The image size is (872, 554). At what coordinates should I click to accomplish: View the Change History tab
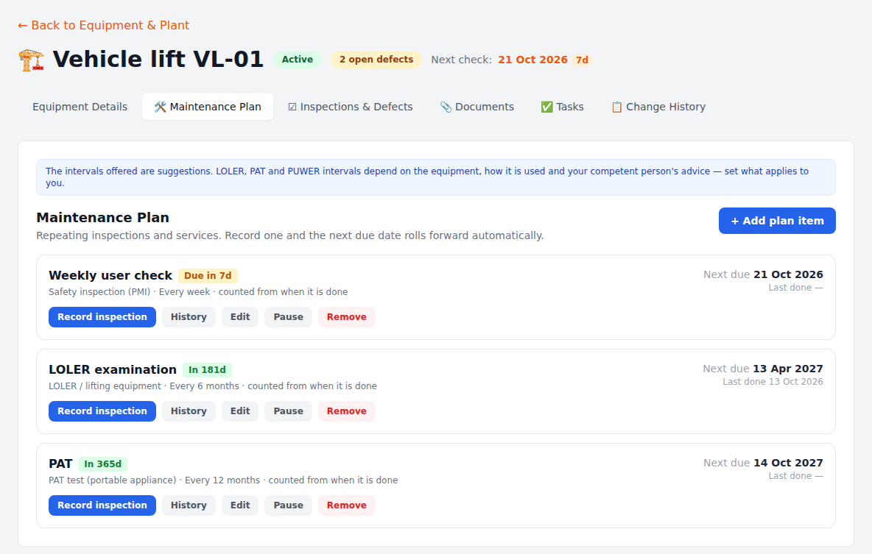(x=658, y=107)
